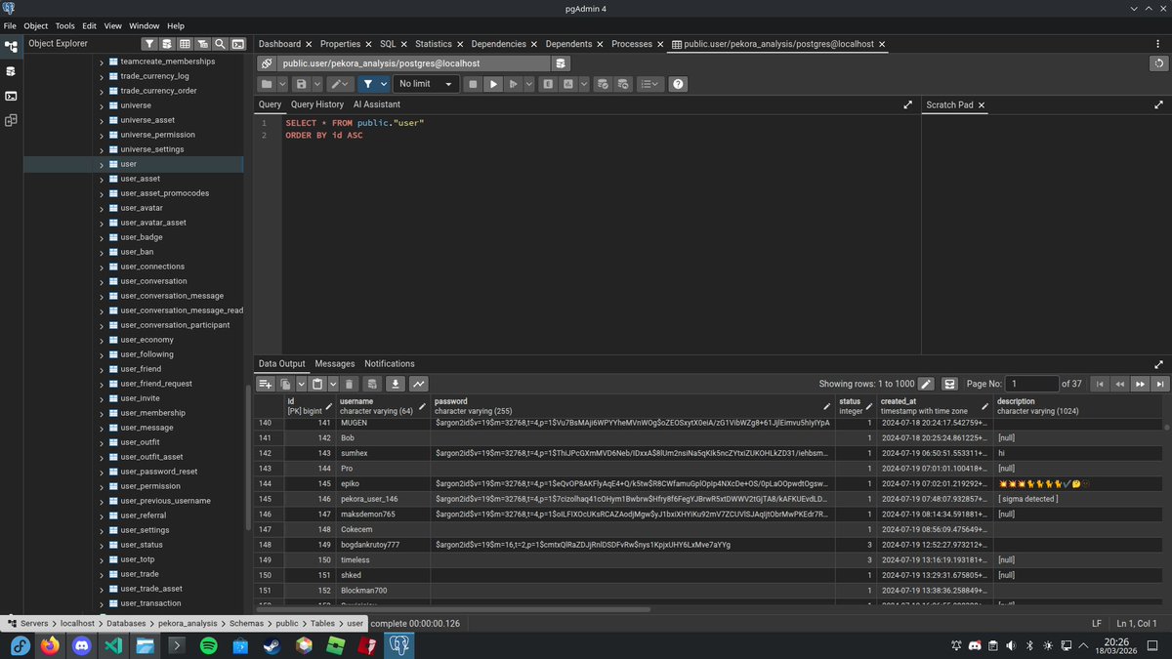Open the Execute options dropdown arrow
The image size is (1172, 659).
tap(528, 84)
